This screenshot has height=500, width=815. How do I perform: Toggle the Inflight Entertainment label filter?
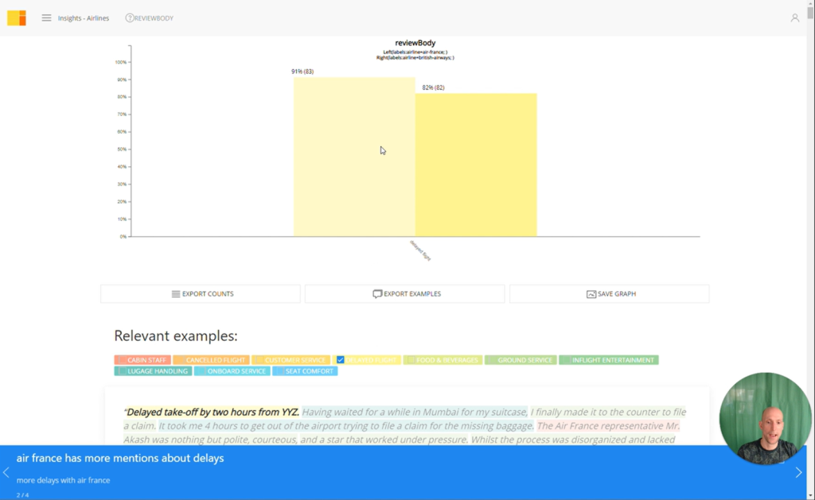[609, 360]
